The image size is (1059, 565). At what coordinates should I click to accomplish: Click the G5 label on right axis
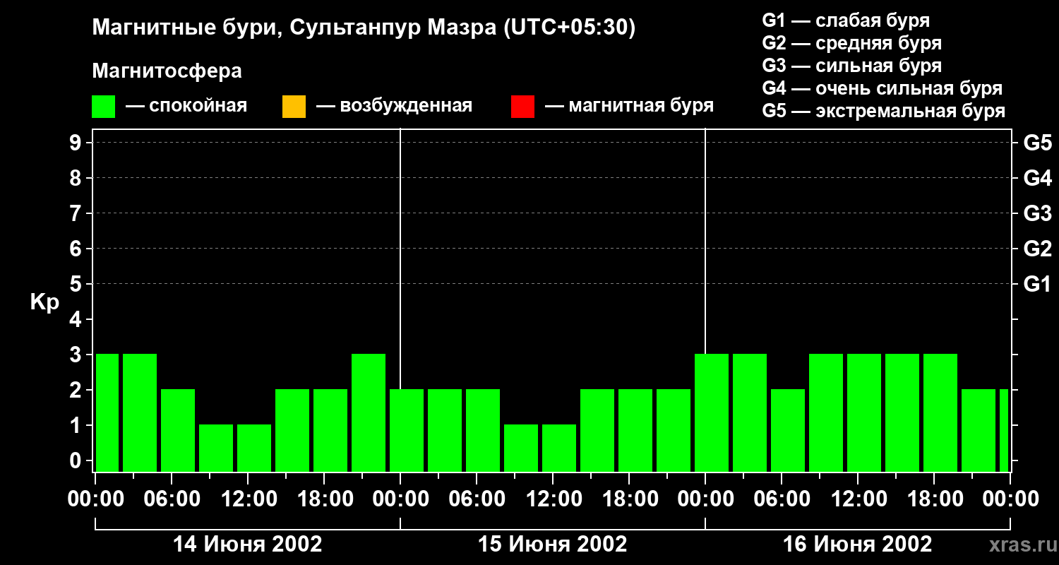[x=1037, y=143]
